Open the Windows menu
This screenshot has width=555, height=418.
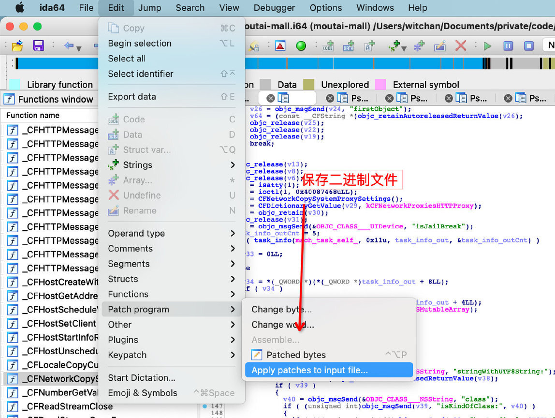(x=375, y=7)
